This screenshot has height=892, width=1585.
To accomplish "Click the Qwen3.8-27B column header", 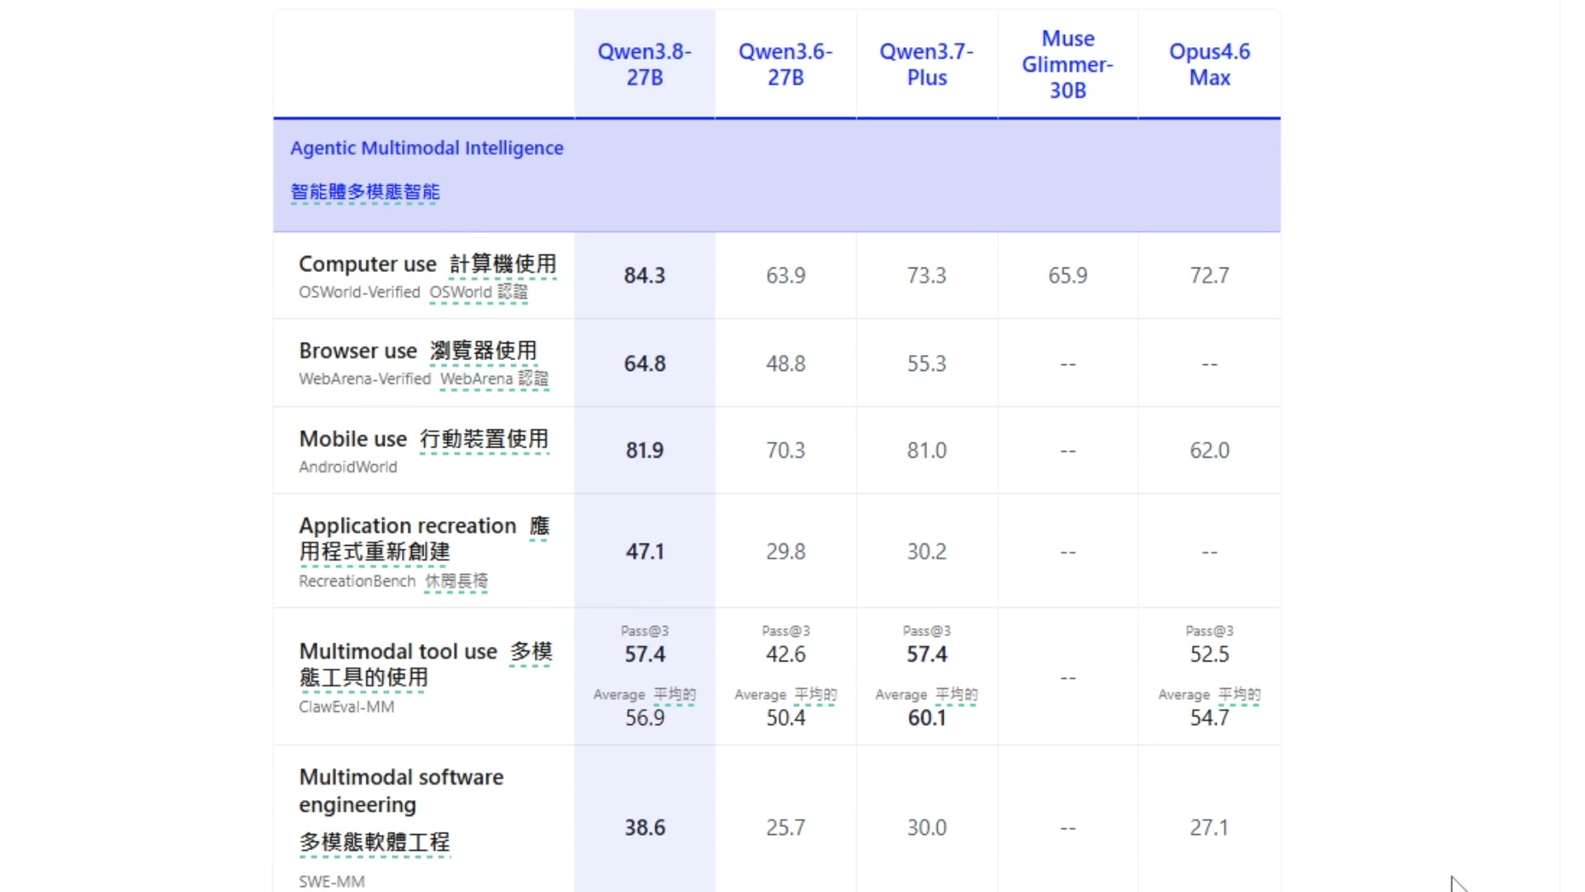I will click(x=645, y=64).
